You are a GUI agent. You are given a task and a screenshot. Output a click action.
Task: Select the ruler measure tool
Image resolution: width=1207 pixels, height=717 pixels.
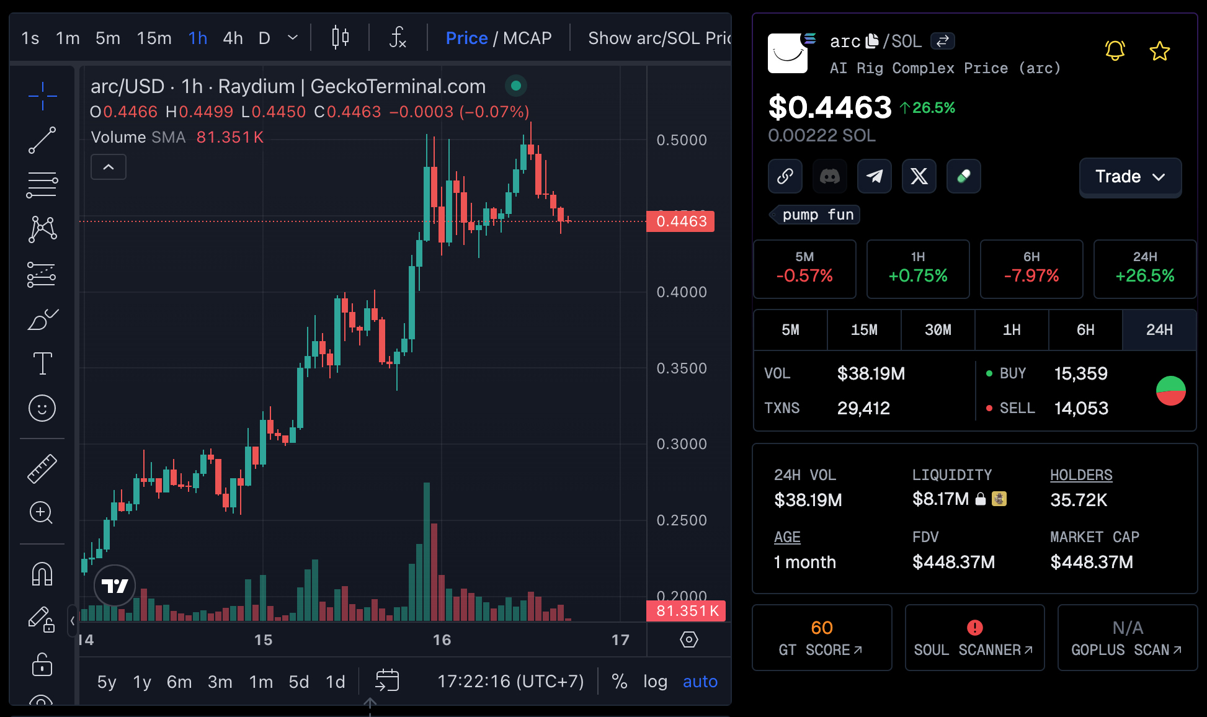[42, 468]
